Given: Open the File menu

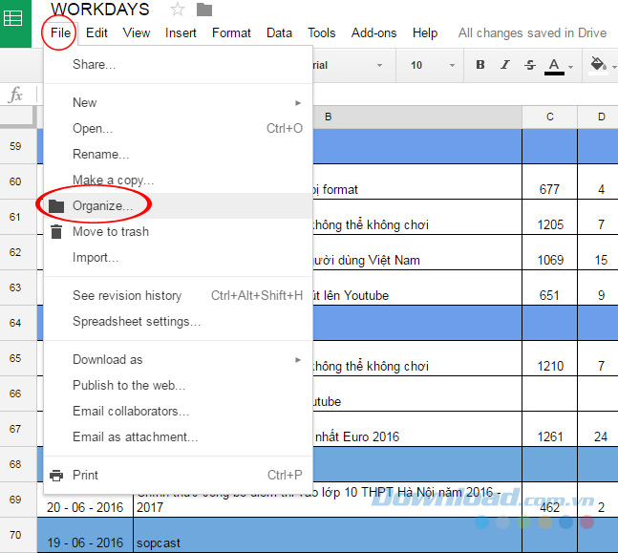Looking at the screenshot, I should 60,32.
